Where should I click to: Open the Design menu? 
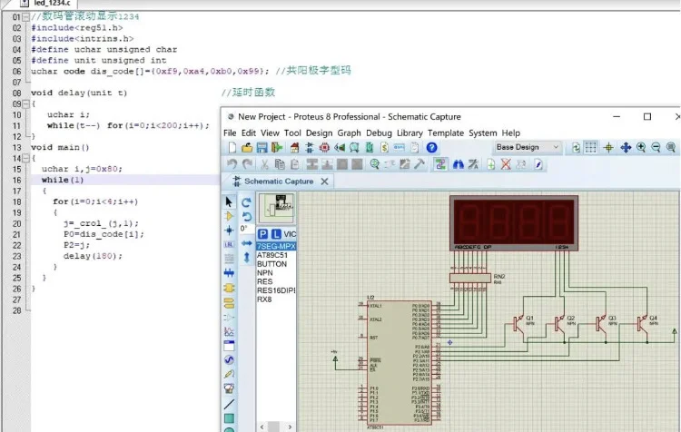coord(319,133)
